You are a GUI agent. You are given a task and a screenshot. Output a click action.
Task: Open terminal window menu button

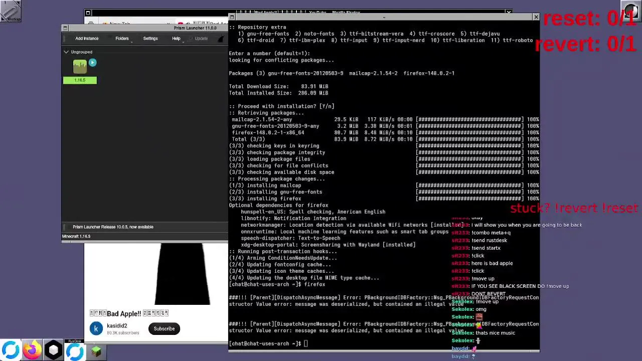click(232, 17)
